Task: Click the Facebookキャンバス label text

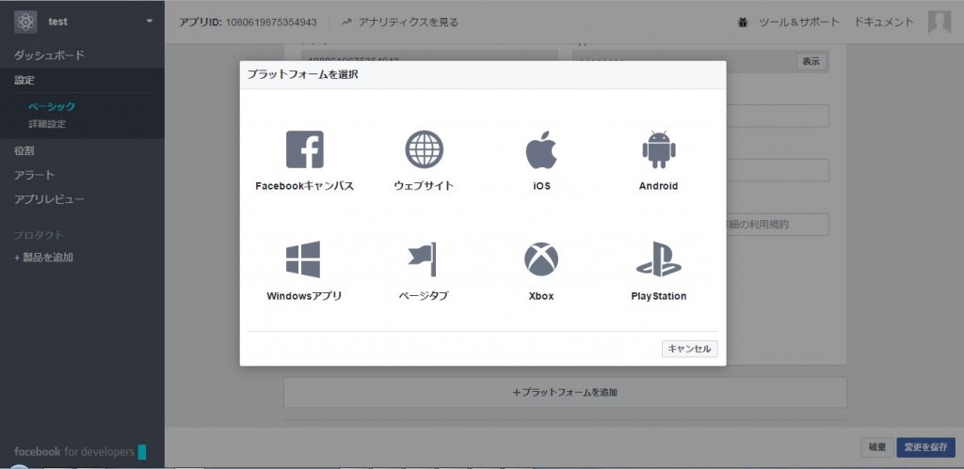Action: (304, 186)
